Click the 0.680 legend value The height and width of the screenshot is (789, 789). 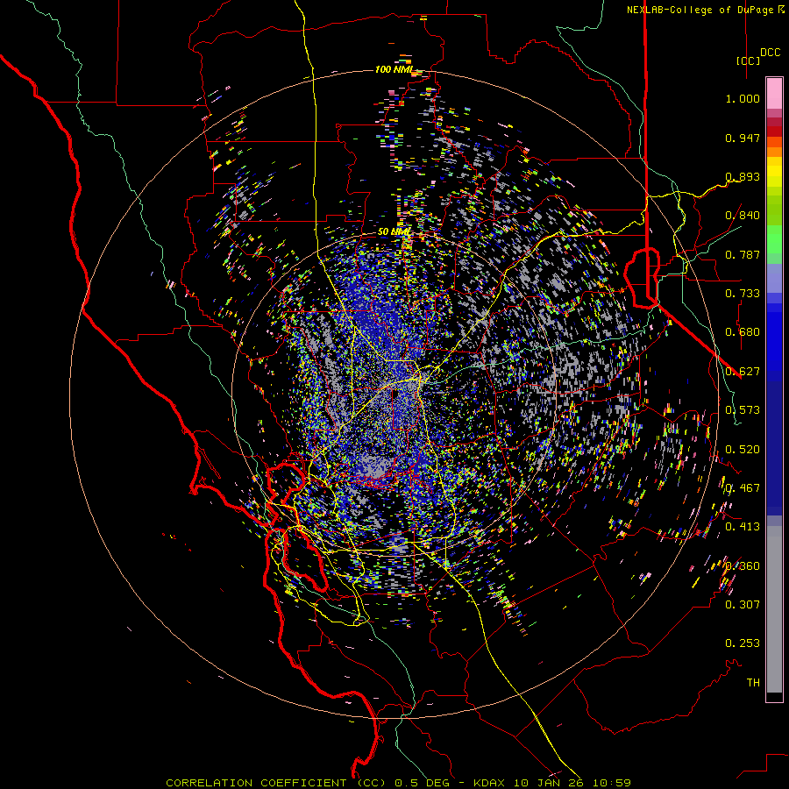point(743,332)
